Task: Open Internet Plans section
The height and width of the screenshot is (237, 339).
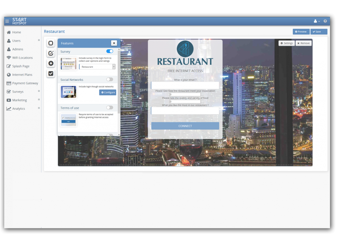Action: (x=23, y=74)
